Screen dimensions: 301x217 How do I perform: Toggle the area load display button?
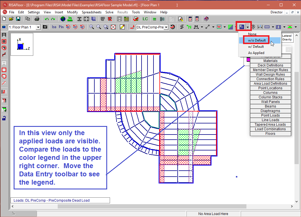click(x=242, y=27)
